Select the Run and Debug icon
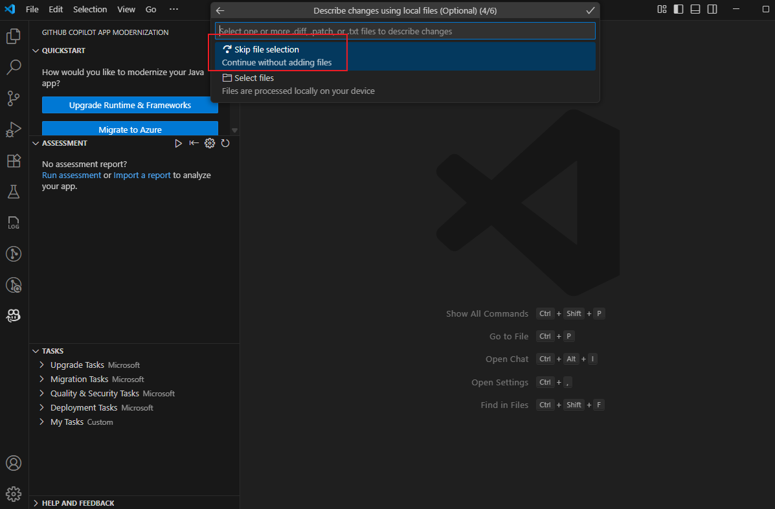 14,130
